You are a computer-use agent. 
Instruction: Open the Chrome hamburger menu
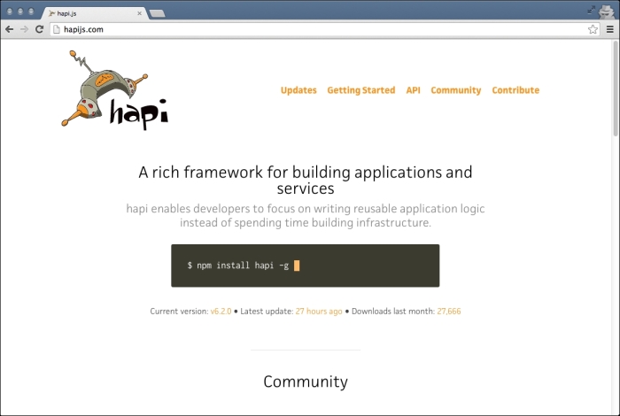(610, 29)
